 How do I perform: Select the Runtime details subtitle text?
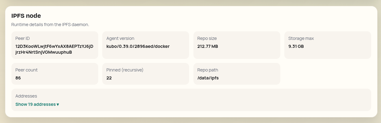click(50, 25)
